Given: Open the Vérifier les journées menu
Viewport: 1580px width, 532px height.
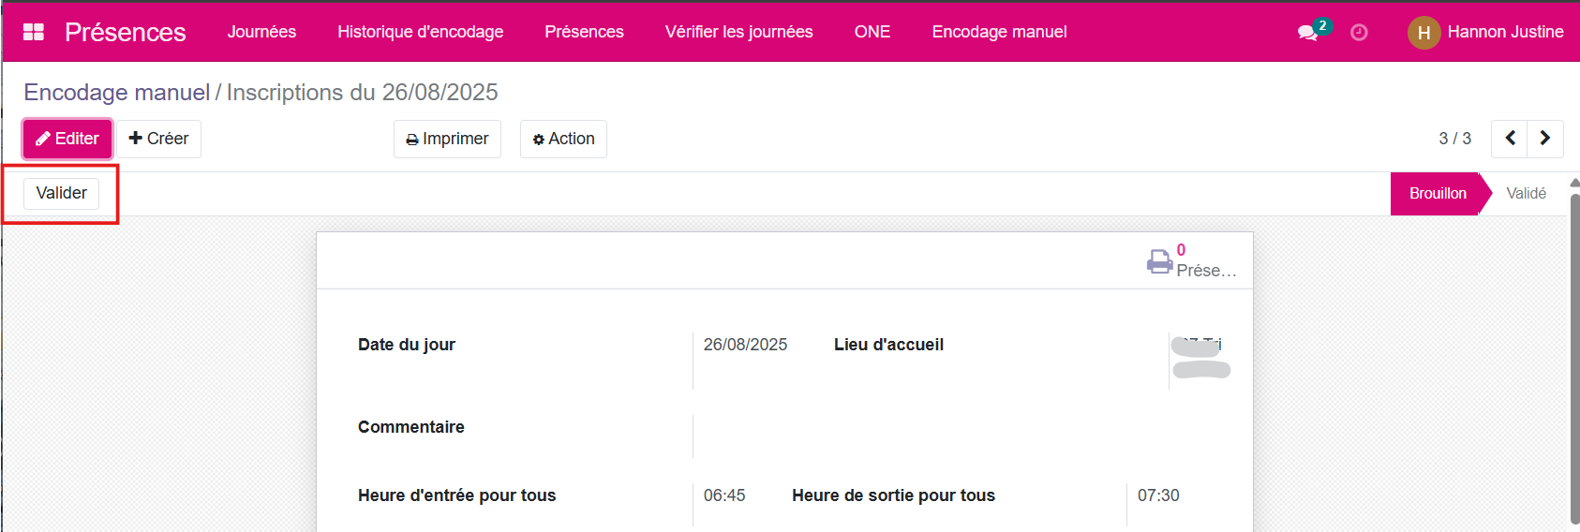Looking at the screenshot, I should (738, 32).
